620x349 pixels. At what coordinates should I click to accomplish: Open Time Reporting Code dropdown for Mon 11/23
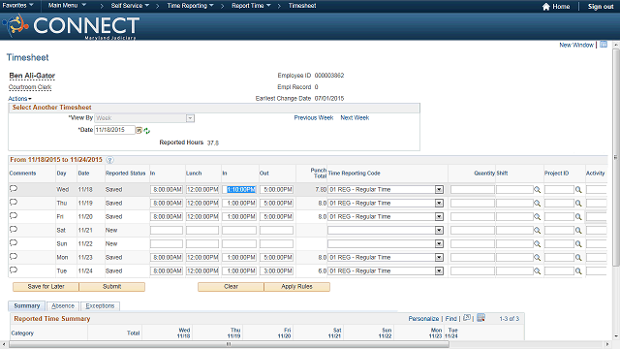[439, 258]
